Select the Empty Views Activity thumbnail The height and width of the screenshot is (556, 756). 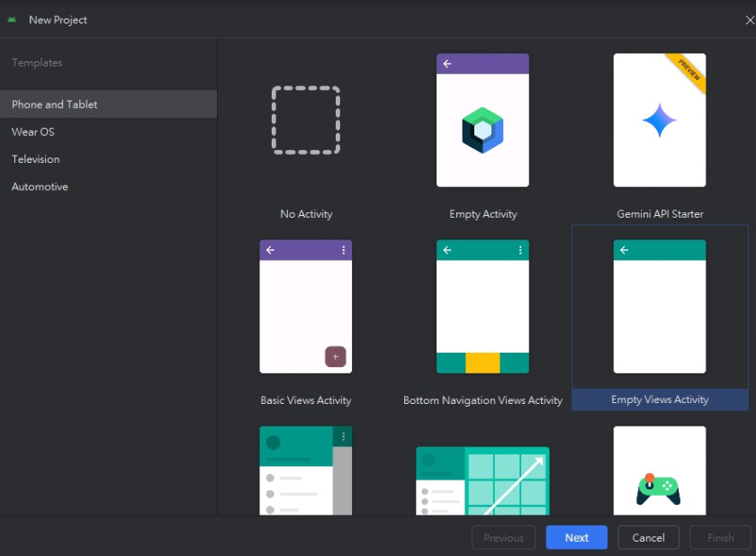click(x=660, y=307)
